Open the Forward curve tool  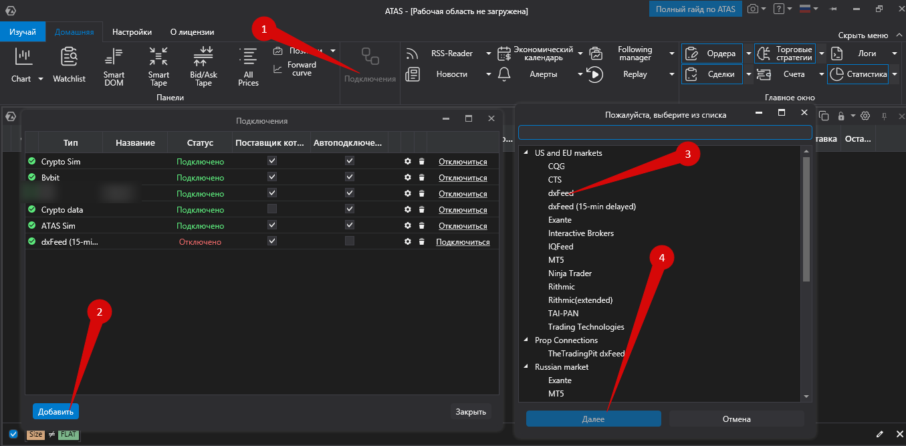295,69
